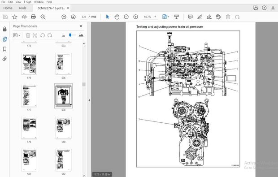Open the notifications bell
The width and height of the screenshot is (278, 177).
[273, 8]
